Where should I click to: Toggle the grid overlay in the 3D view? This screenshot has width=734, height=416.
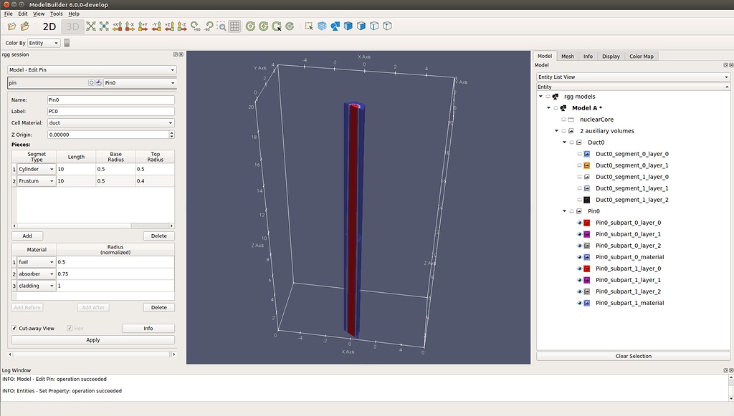point(234,26)
